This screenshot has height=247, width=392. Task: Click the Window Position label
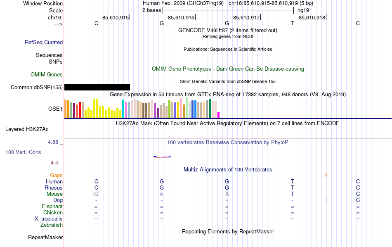tap(43, 3)
